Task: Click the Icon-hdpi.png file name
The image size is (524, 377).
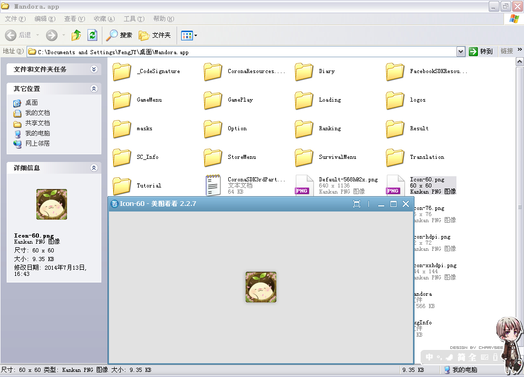Action: 432,237
